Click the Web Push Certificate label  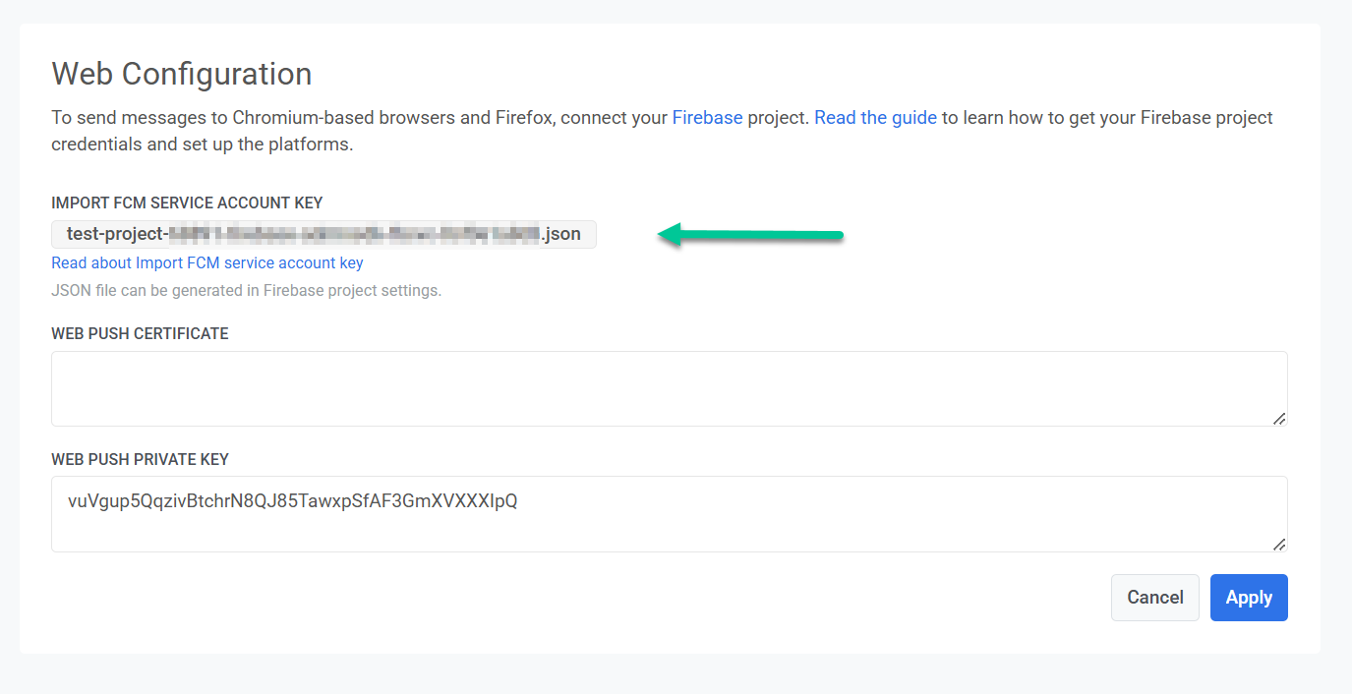(x=140, y=334)
